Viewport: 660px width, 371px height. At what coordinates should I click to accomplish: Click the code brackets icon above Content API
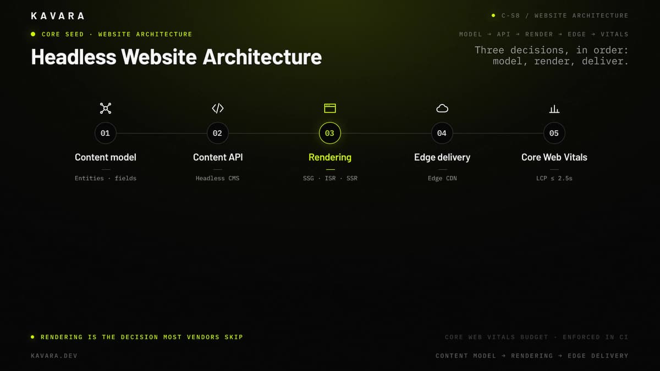[218, 108]
